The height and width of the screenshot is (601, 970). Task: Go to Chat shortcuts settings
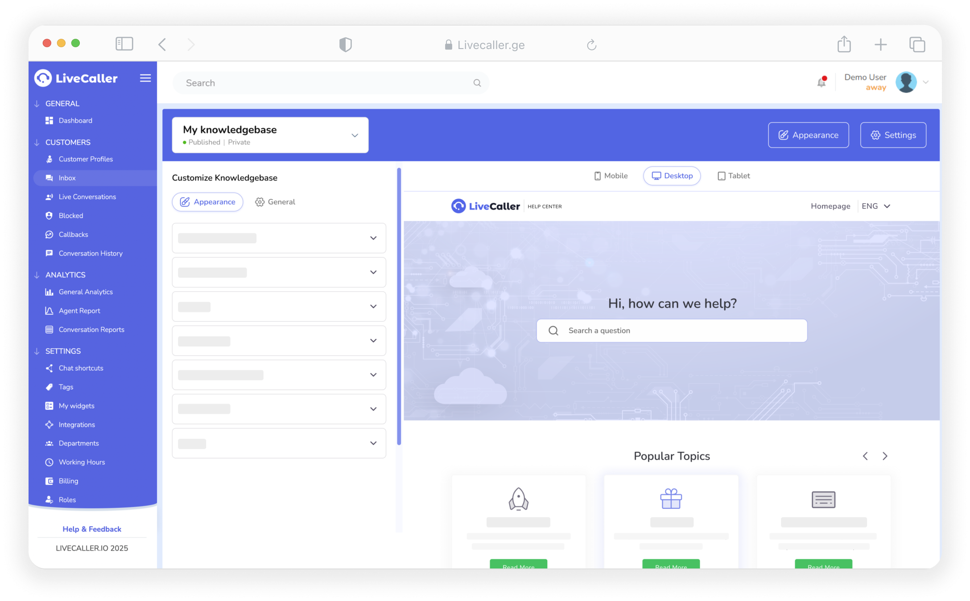(x=81, y=368)
